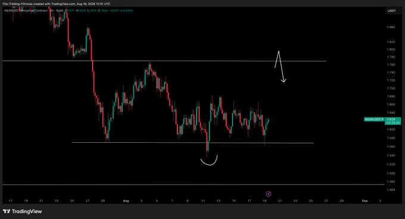This screenshot has height=219, width=405.
Task: Click the 7 date label on time axis
Action: click(x=172, y=201)
